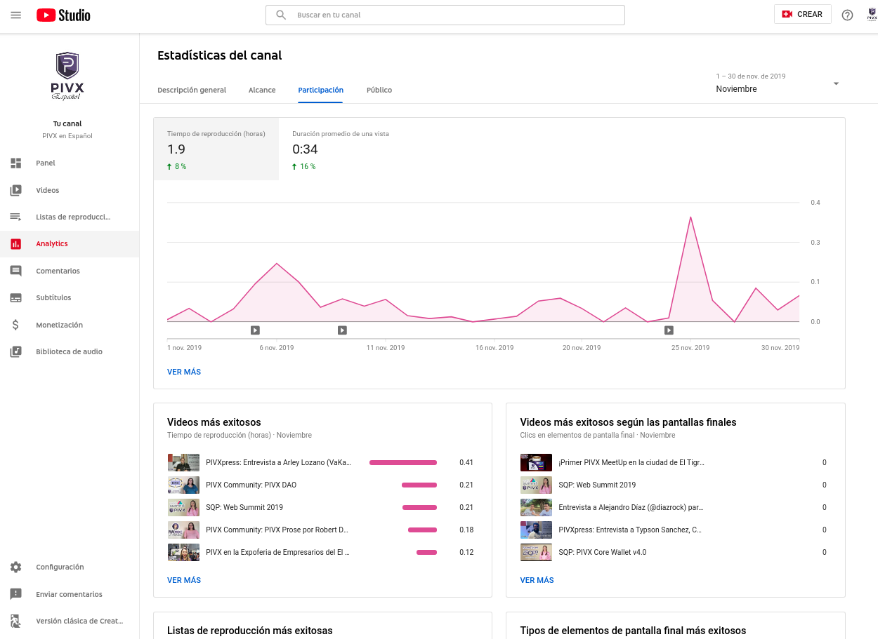
Task: Open the PIVX account avatar menu
Action: [x=872, y=14]
